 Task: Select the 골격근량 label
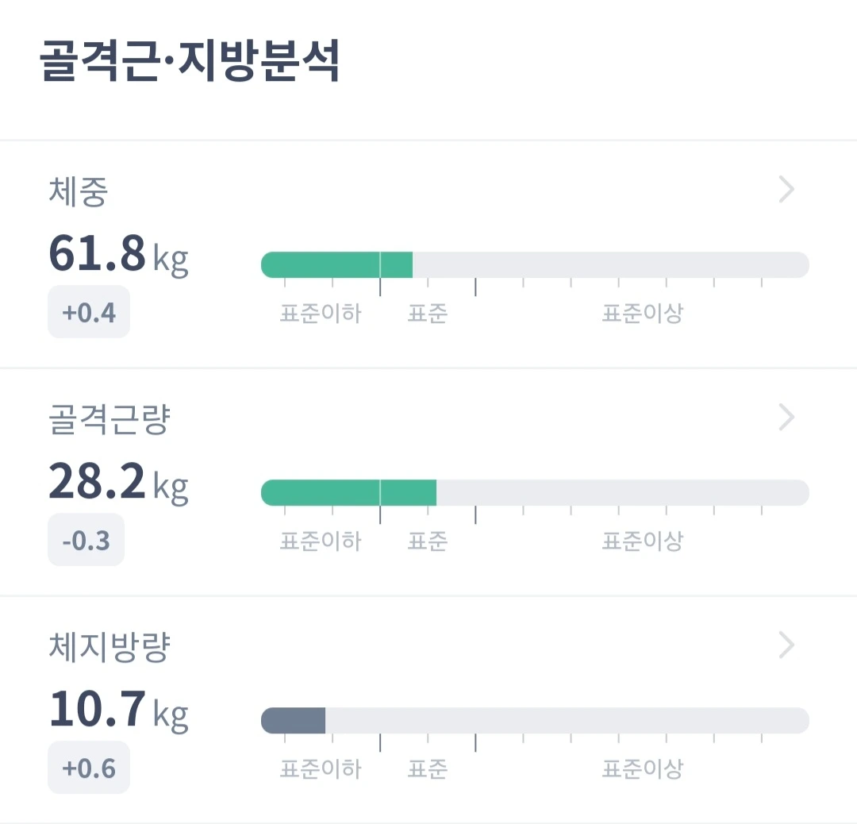tap(109, 421)
